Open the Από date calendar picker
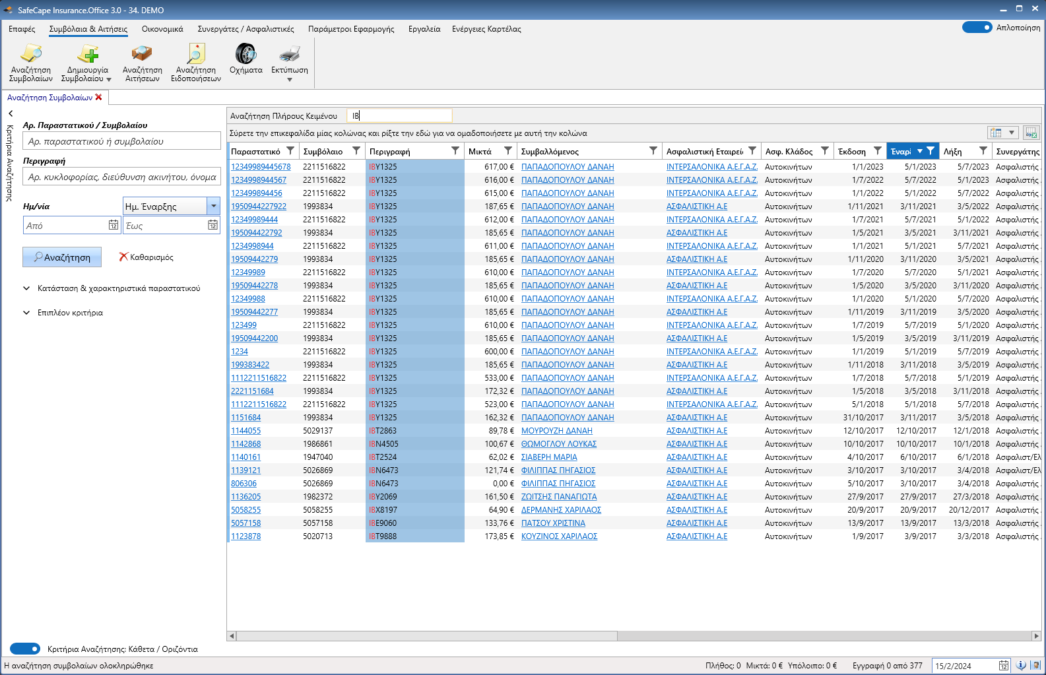The width and height of the screenshot is (1046, 675). click(x=114, y=225)
